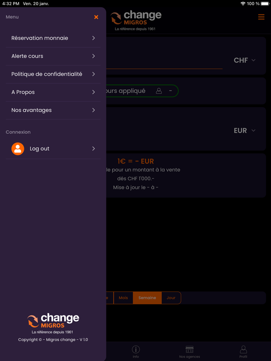The image size is (271, 361).
Task: Switch the chart to Mois view
Action: point(123,298)
